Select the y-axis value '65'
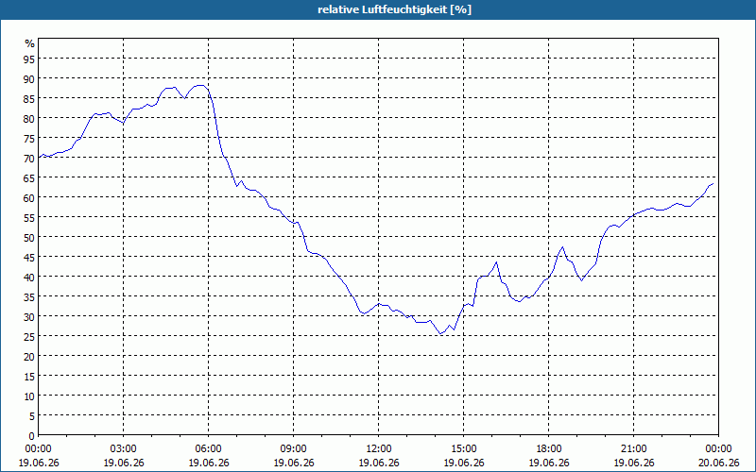Screen dimensions: 756x472 click(x=29, y=177)
